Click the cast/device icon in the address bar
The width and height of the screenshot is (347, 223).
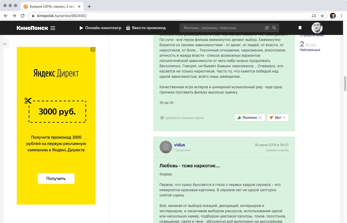(x=314, y=16)
